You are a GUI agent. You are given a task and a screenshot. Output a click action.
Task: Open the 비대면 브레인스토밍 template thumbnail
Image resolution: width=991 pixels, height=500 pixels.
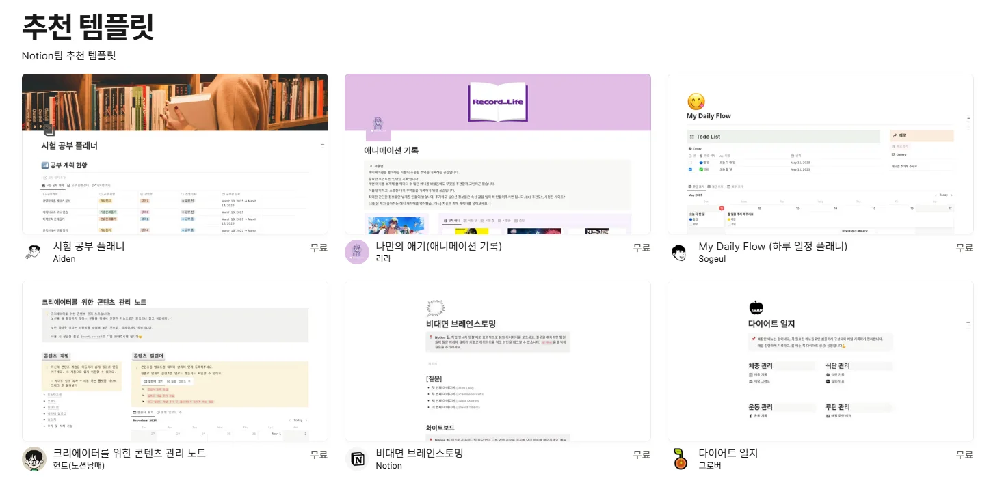(497, 360)
